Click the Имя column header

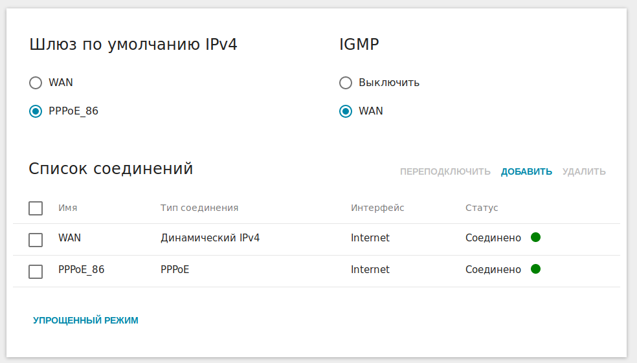[67, 208]
